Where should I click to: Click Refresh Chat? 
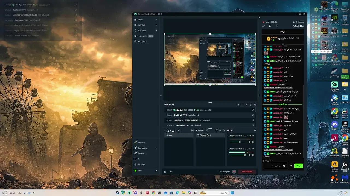click(298, 26)
